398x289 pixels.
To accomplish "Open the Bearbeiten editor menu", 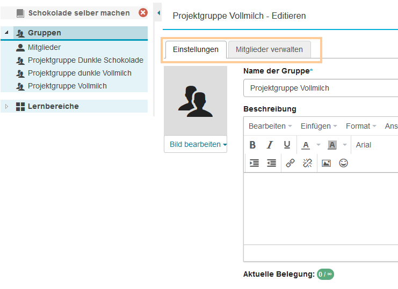I will click(270, 126).
